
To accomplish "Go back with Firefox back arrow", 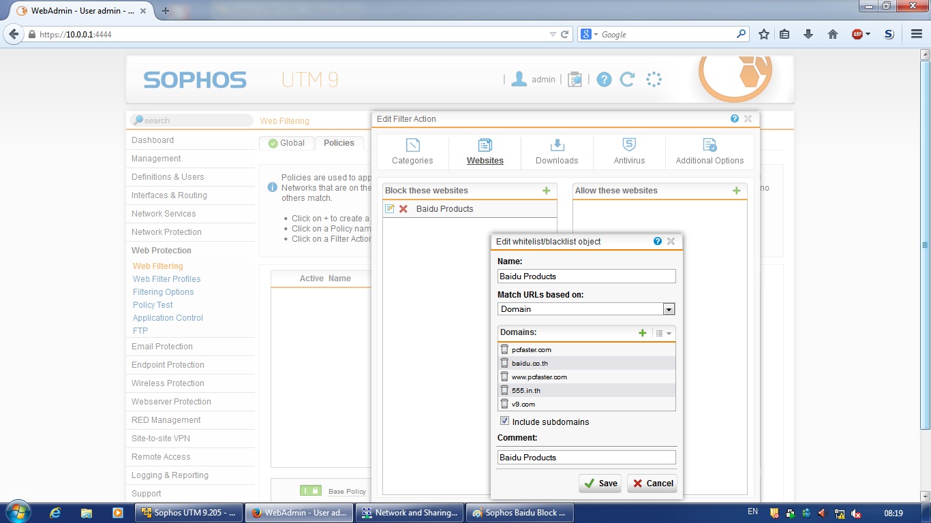I will 14,34.
